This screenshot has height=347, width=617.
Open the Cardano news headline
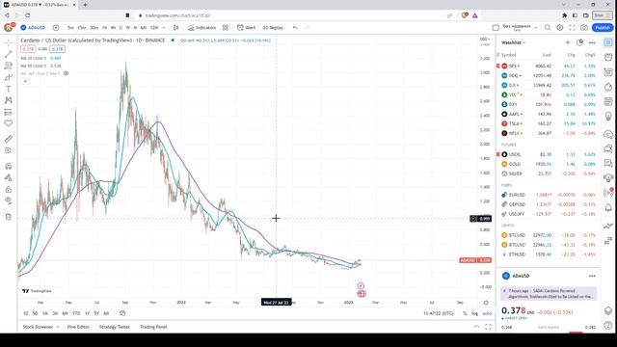tap(549, 293)
